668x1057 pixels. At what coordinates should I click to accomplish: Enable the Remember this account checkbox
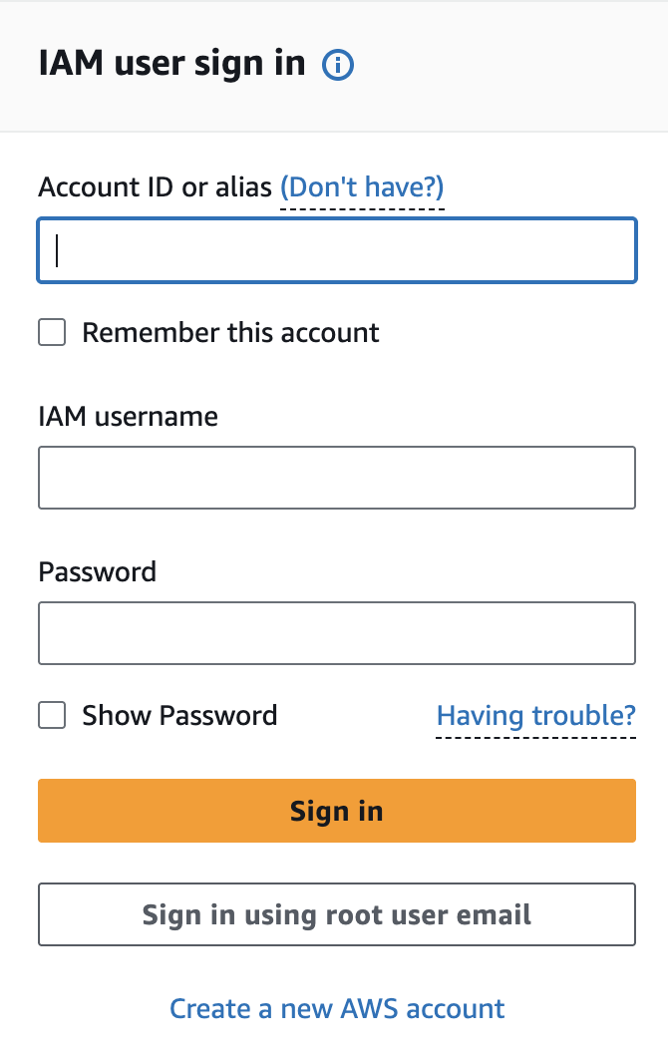[x=52, y=332]
